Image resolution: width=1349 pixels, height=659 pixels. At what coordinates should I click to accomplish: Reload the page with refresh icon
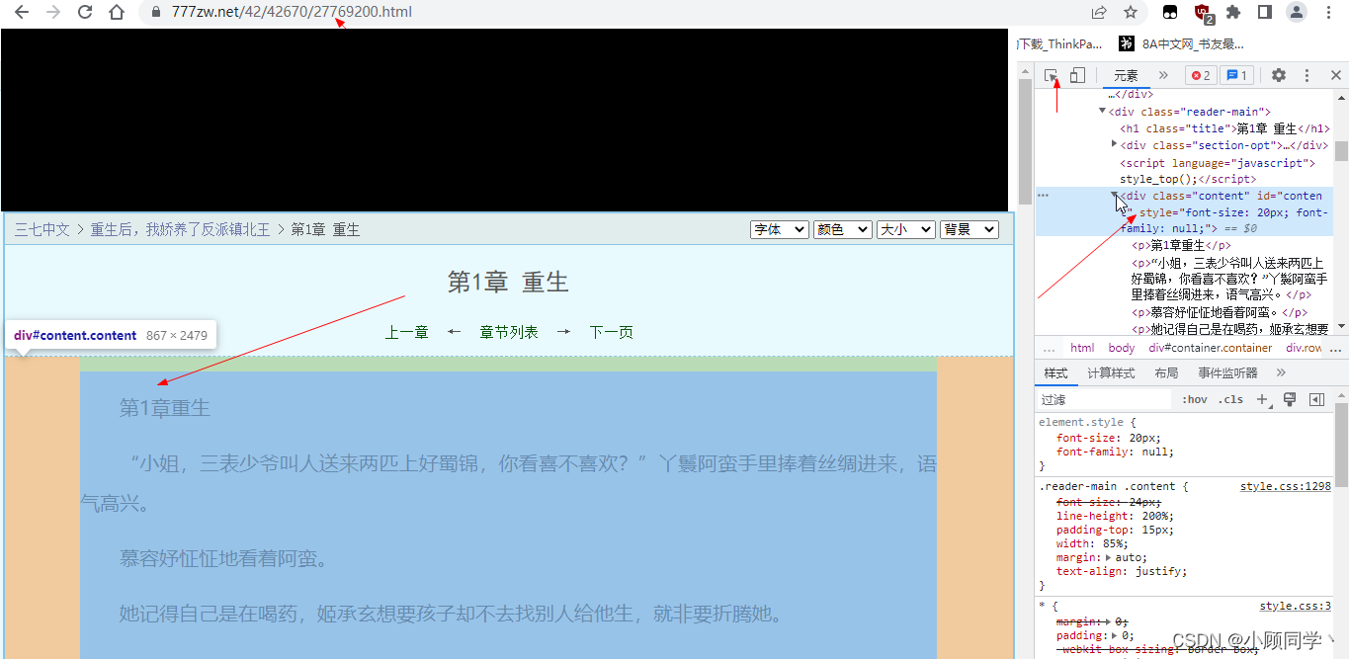click(x=85, y=12)
